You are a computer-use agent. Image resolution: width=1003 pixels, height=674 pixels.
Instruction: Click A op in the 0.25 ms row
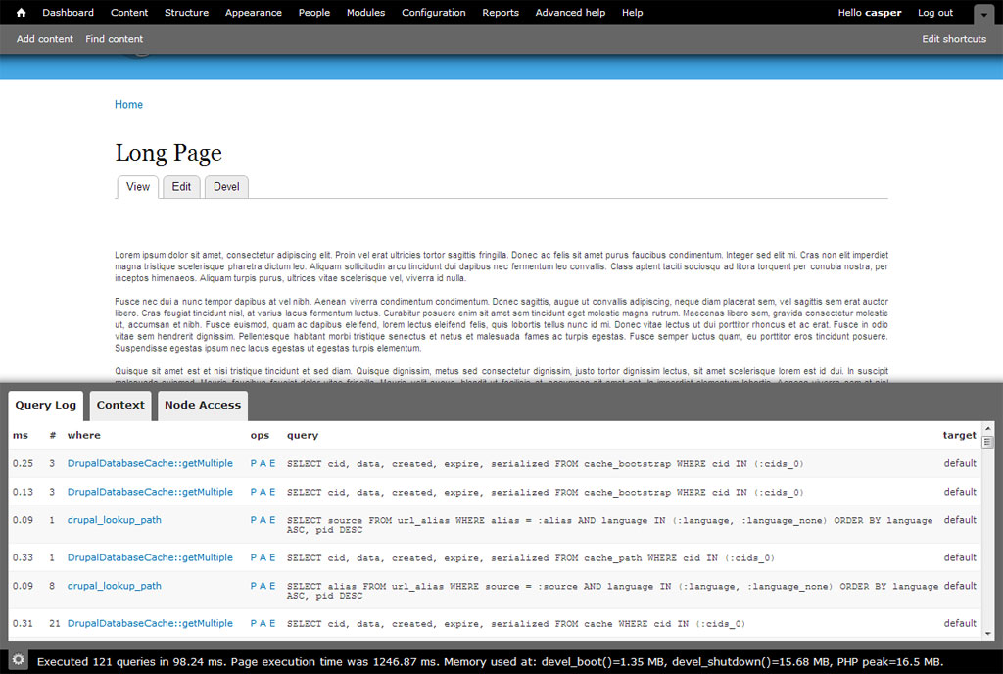(x=263, y=463)
